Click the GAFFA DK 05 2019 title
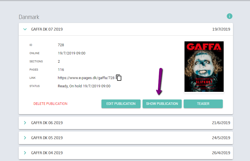The height and width of the screenshot is (161, 250). tap(47, 138)
